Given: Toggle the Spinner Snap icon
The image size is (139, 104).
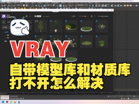Looking at the screenshot, I should tap(72, 6).
